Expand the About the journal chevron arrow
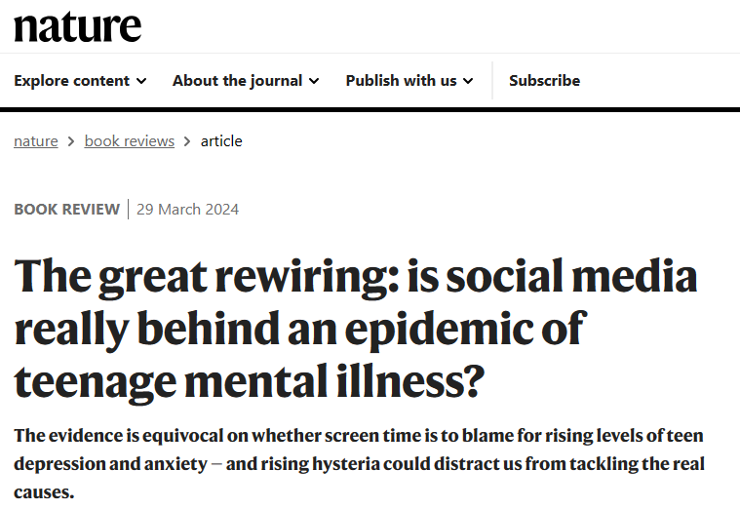This screenshot has width=740, height=509. [x=314, y=81]
